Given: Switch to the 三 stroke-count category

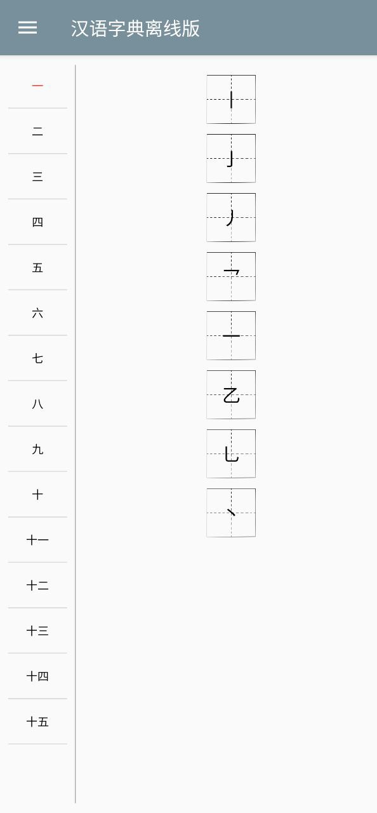Looking at the screenshot, I should point(37,177).
